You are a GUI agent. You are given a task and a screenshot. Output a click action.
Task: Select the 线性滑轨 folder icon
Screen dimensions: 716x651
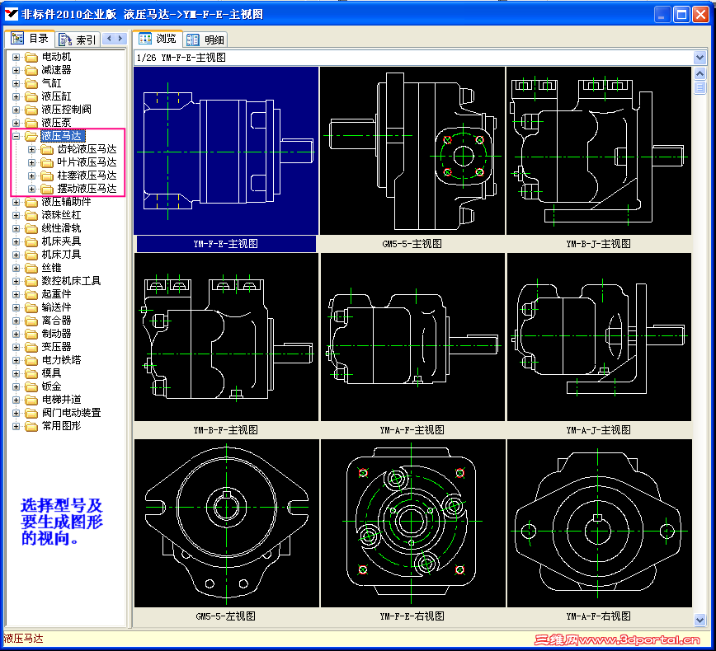(31, 228)
